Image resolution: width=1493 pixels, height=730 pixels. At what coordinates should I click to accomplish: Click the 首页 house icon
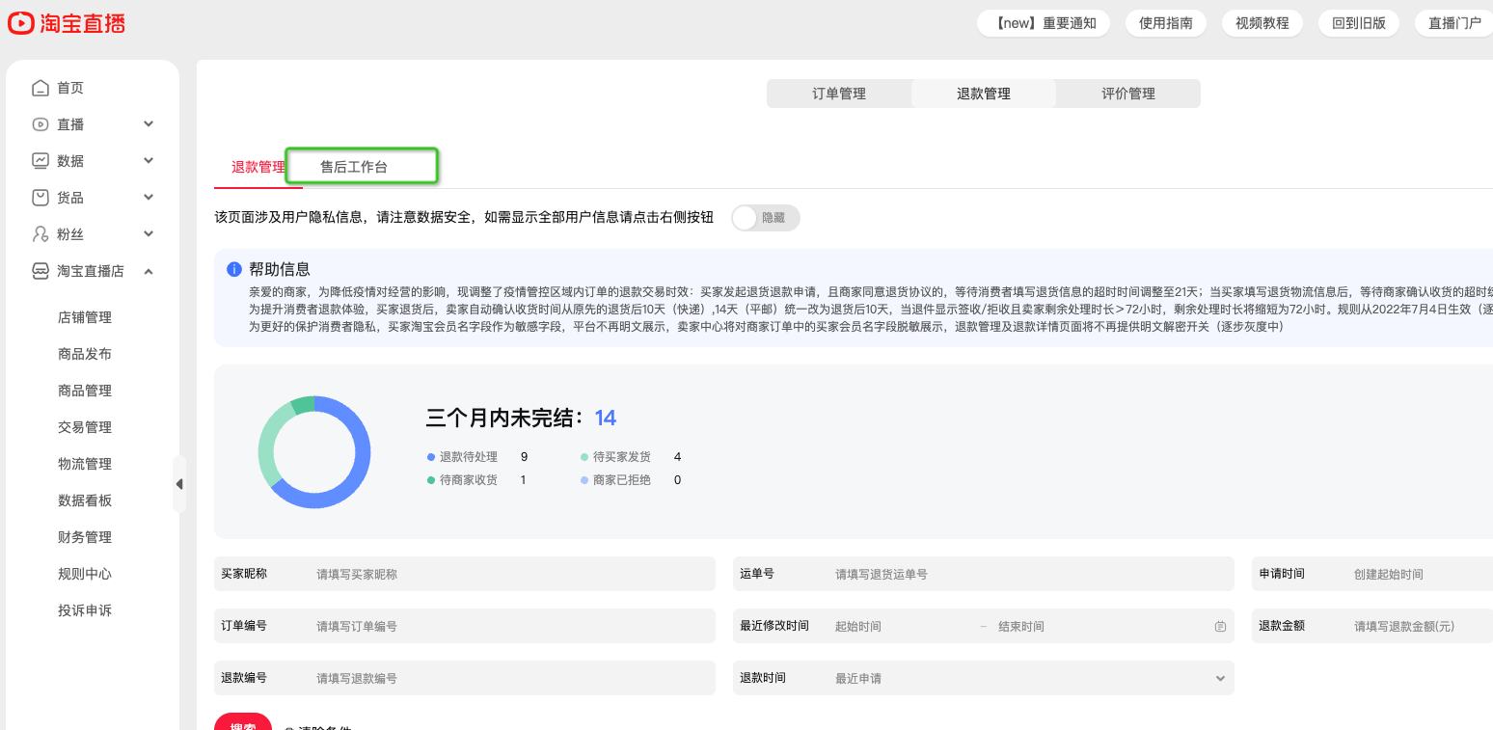pos(41,88)
